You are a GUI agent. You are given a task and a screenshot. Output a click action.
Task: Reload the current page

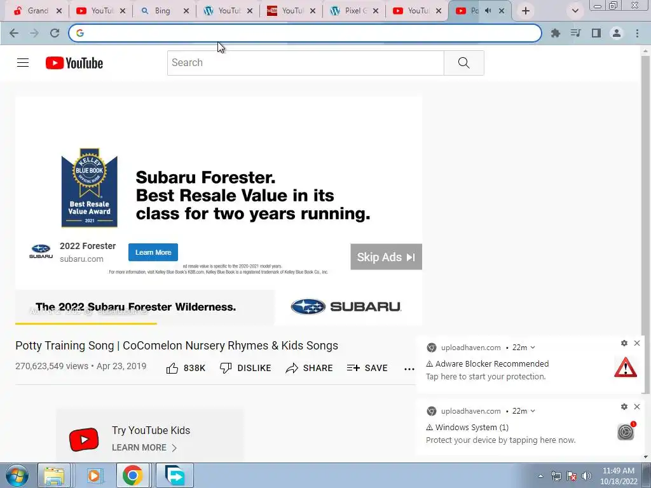point(55,33)
